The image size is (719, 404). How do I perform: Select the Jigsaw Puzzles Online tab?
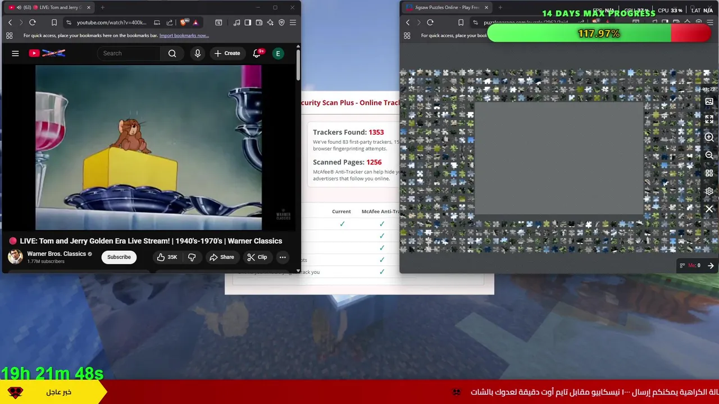click(x=447, y=8)
